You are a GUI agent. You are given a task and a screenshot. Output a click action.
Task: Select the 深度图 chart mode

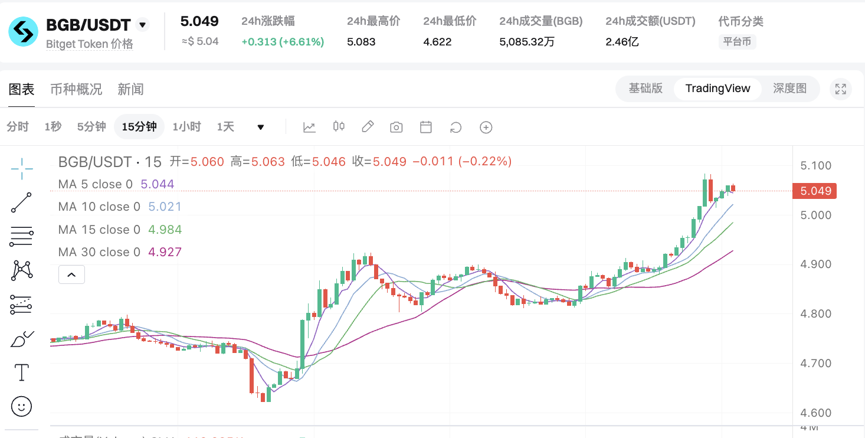click(789, 89)
